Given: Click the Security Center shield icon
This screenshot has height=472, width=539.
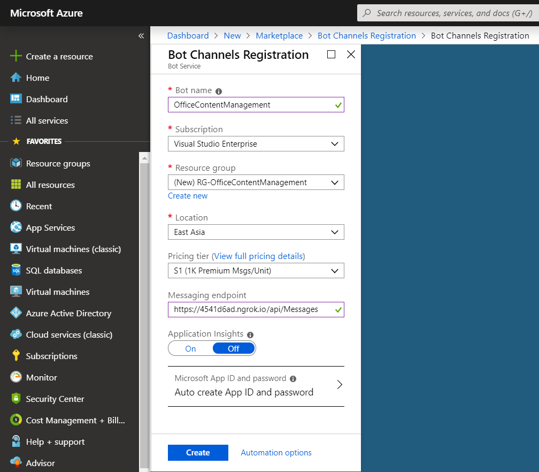Looking at the screenshot, I should [x=16, y=399].
